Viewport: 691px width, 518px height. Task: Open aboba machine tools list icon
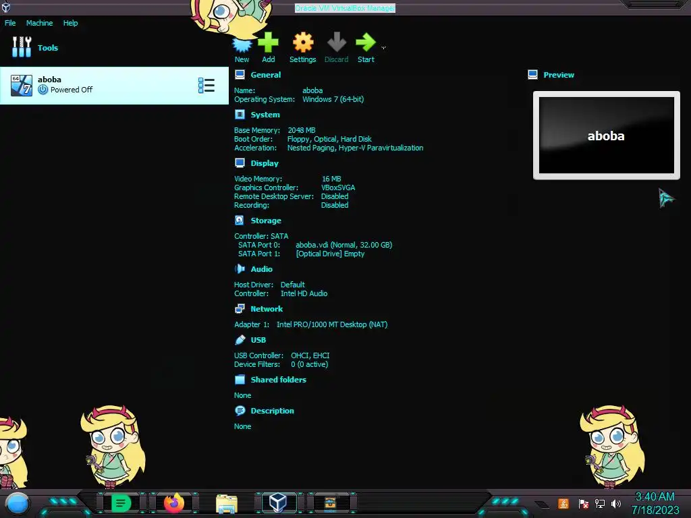pyautogui.click(x=206, y=86)
